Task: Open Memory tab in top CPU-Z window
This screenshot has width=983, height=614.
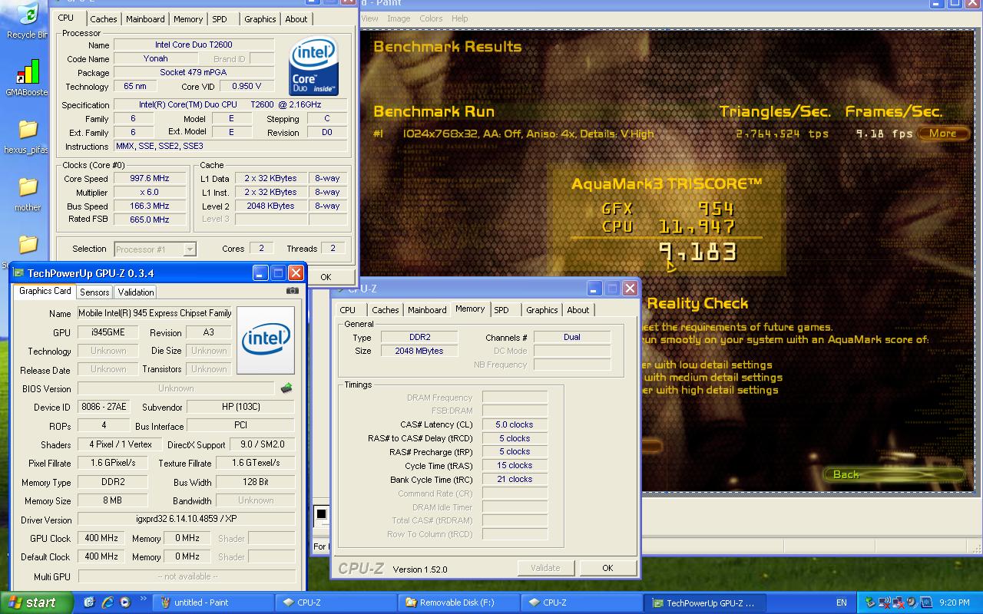Action: pos(188,19)
